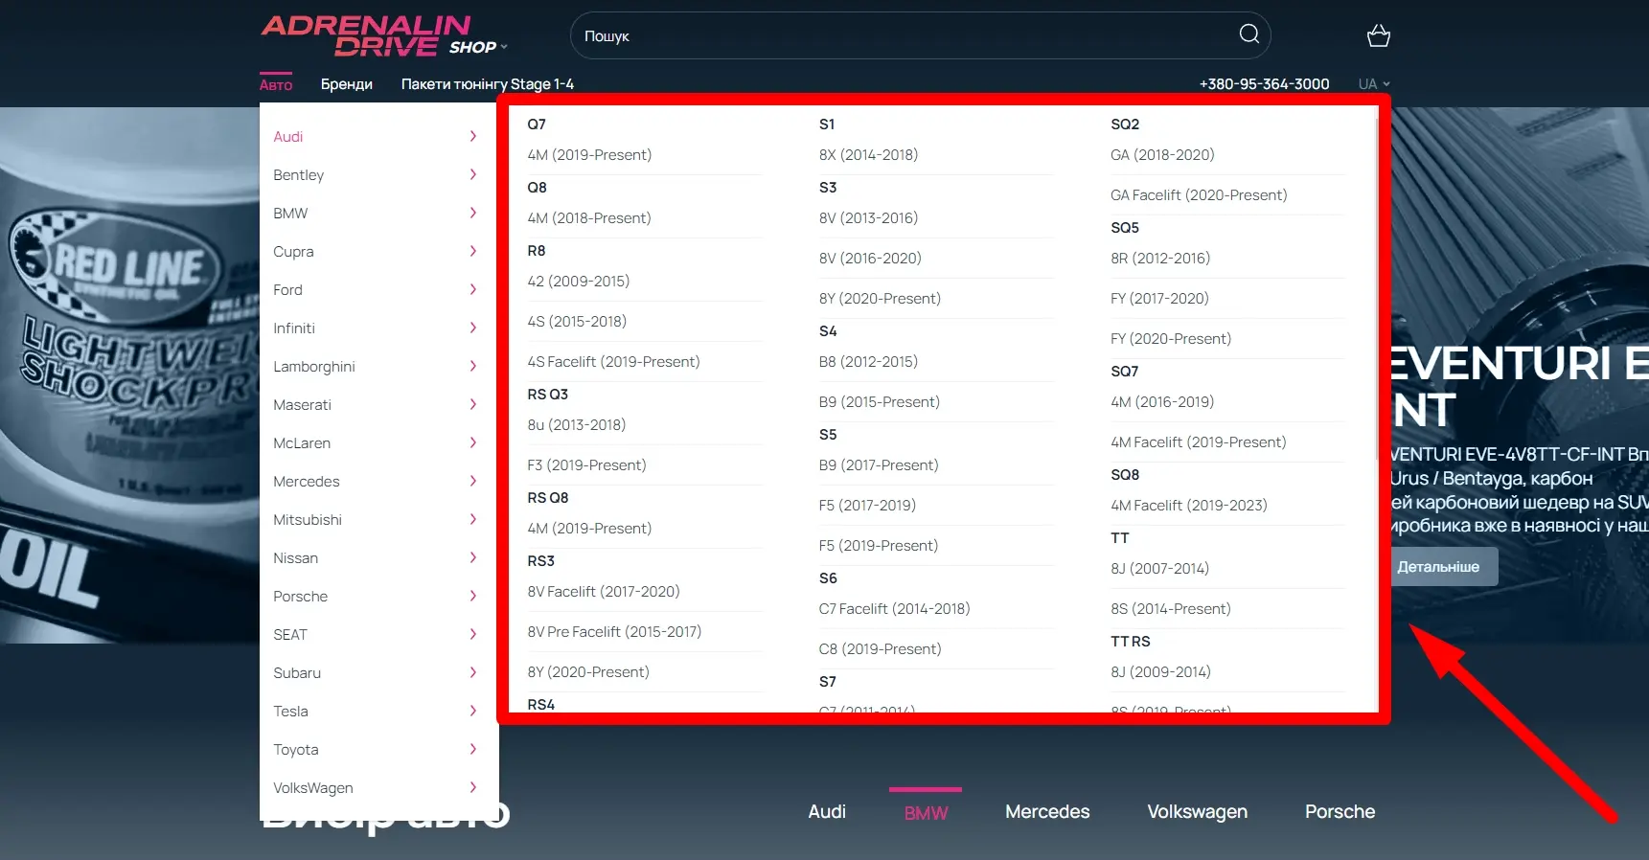Click the phone number +380-95-364-3000
The width and height of the screenshot is (1649, 860).
1264,84
